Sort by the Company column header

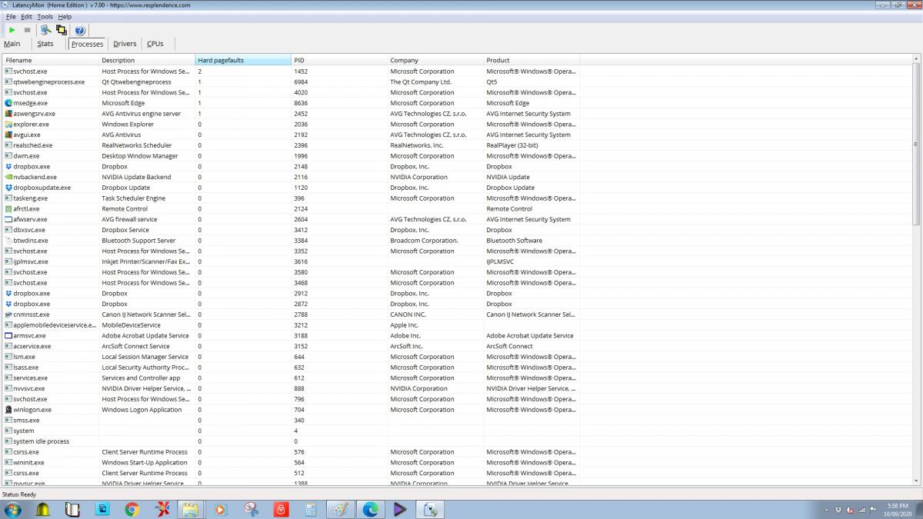(x=435, y=60)
